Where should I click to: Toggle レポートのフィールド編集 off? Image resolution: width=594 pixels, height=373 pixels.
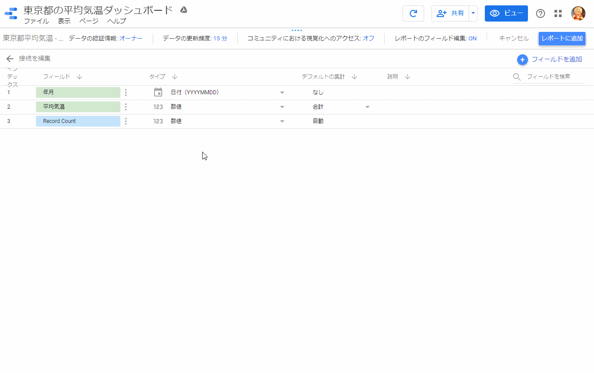[x=472, y=39]
